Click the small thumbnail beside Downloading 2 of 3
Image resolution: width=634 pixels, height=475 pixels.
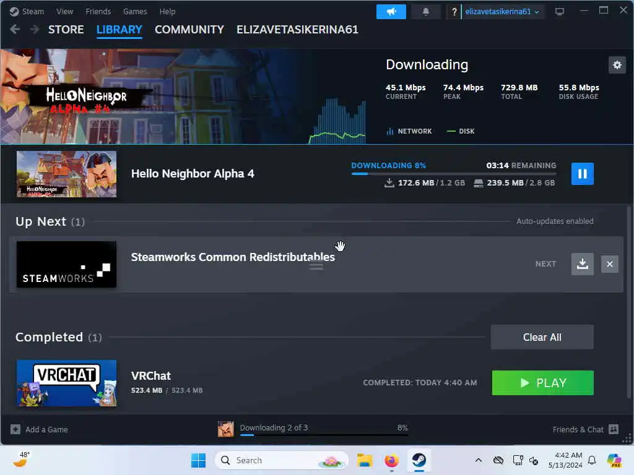coord(225,429)
